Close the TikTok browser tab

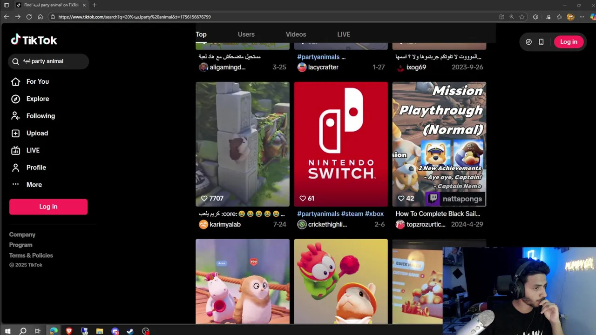tap(84, 5)
